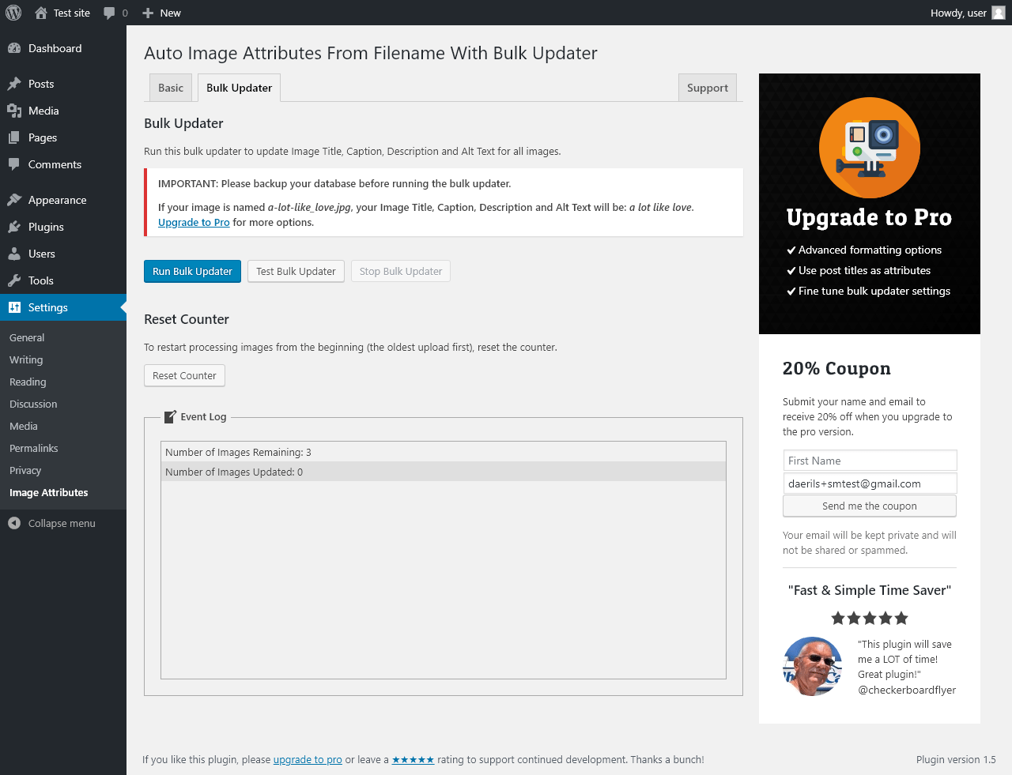Open Dashboard from the sidebar
Viewport: 1012px width, 775px height.
coord(63,48)
